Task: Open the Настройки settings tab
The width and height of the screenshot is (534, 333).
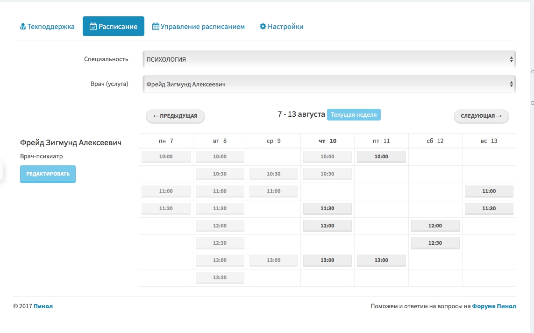Action: point(282,27)
